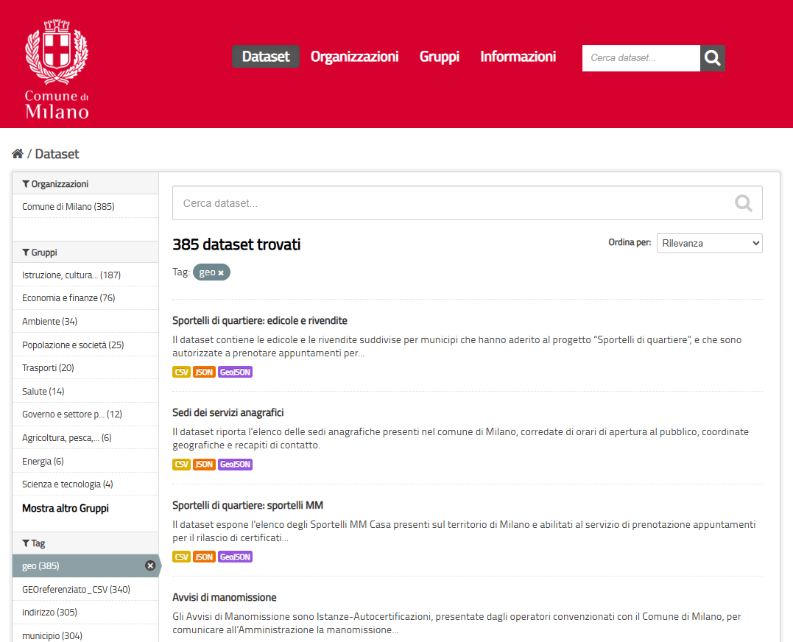Click the header search magnifier button
This screenshot has height=642, width=793.
tap(712, 58)
